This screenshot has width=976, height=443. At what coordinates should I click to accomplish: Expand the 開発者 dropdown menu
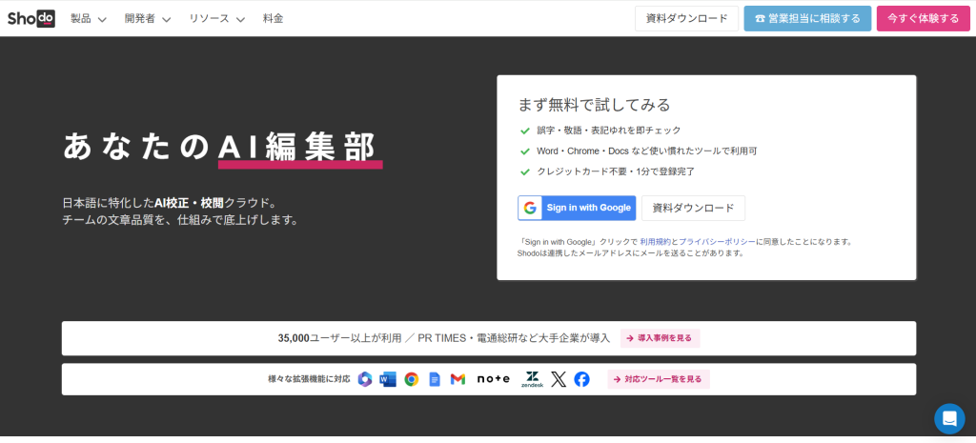(147, 18)
